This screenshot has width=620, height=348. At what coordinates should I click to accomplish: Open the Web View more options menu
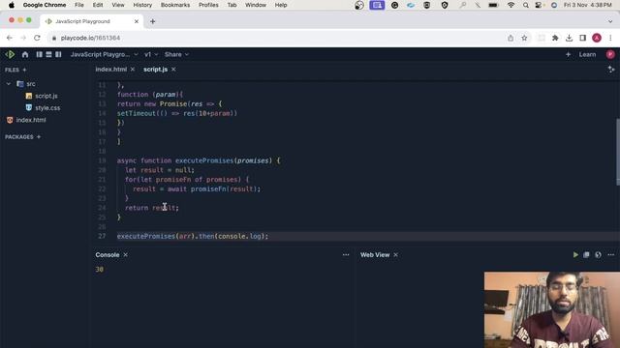click(x=611, y=255)
